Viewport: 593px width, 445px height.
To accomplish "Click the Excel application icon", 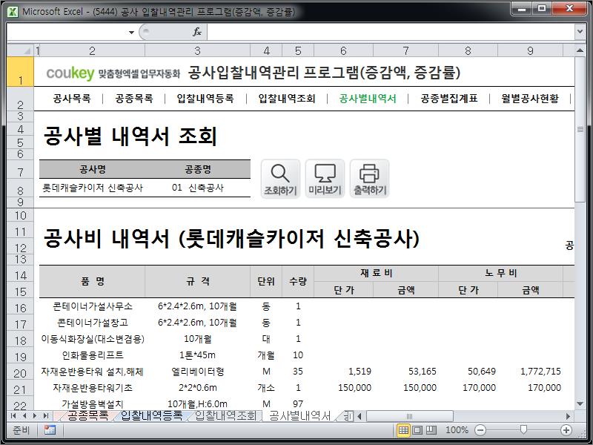I will (12, 12).
